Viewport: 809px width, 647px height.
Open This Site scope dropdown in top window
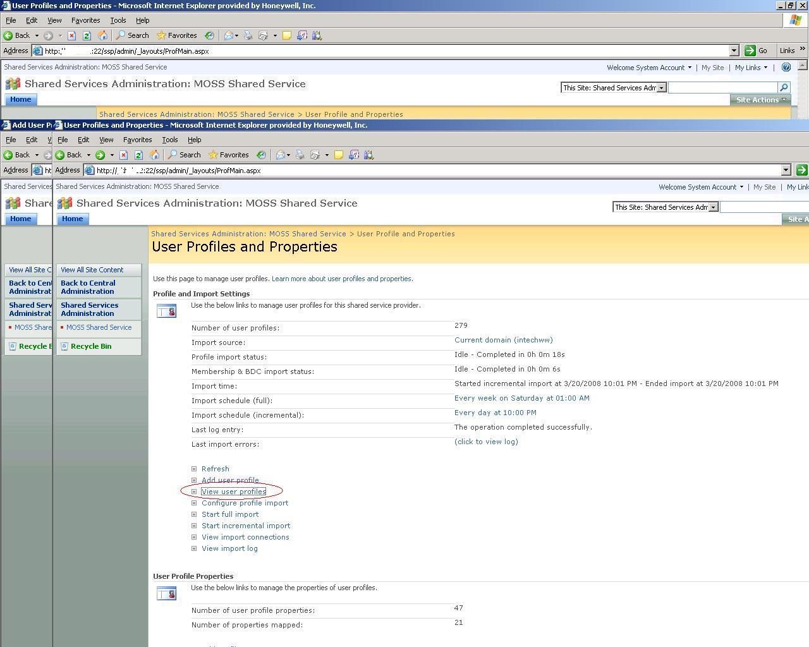click(x=662, y=88)
